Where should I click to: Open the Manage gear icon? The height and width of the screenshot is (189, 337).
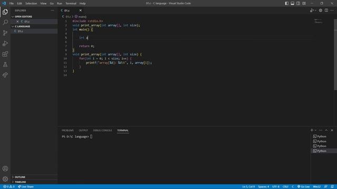[5, 179]
